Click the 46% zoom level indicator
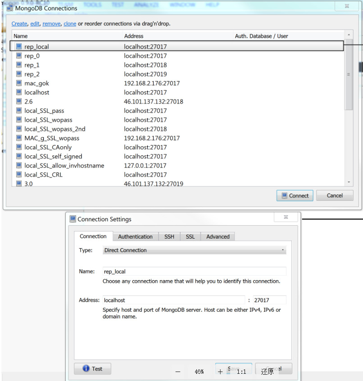 pos(199,372)
